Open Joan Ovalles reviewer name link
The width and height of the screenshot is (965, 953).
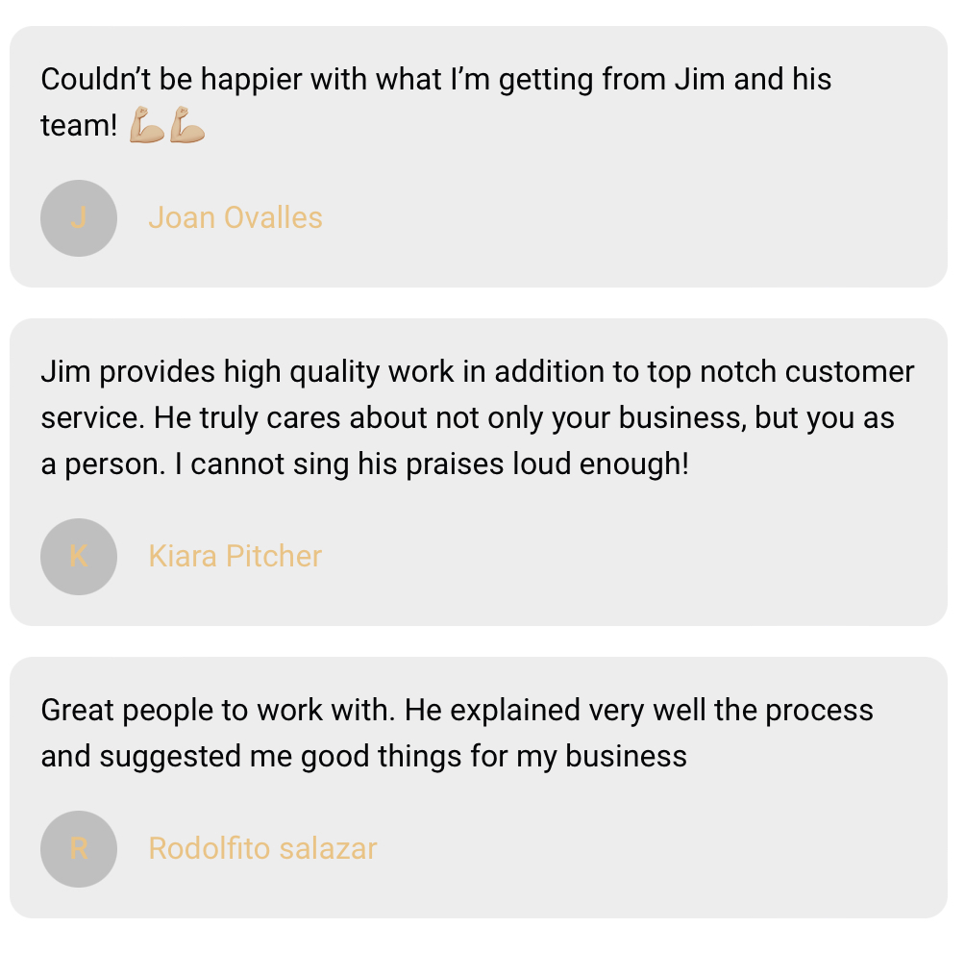(235, 218)
